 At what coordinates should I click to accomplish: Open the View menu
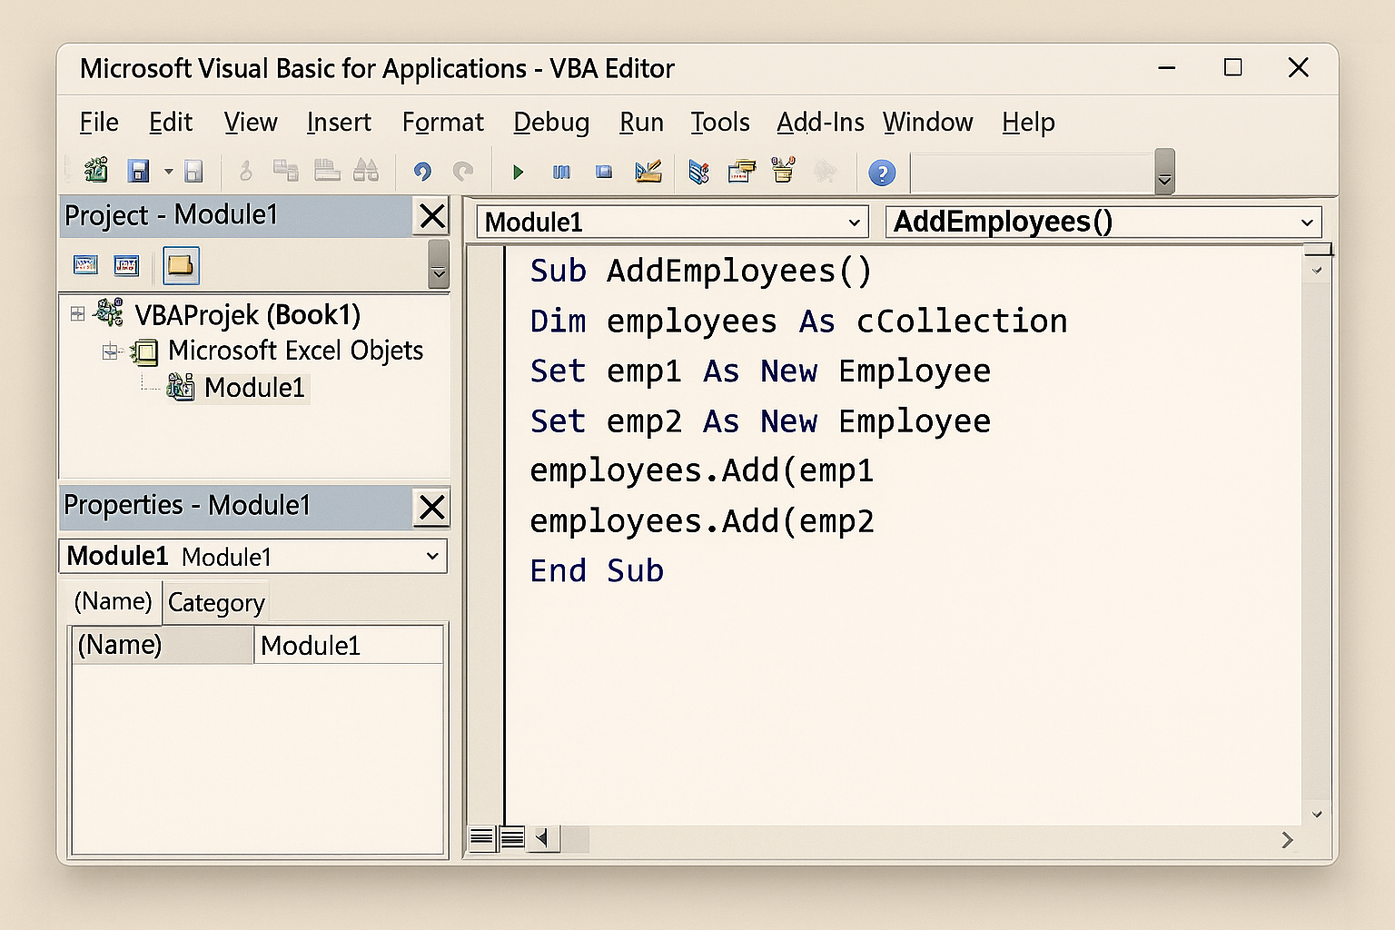point(251,122)
